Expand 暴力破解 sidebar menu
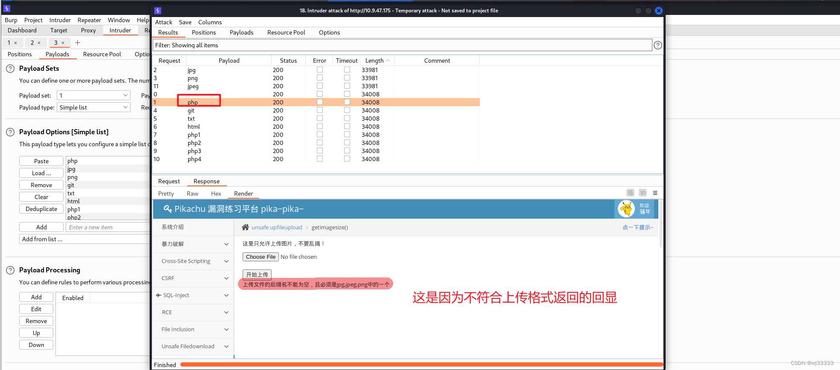This screenshot has height=370, width=840. tap(194, 244)
